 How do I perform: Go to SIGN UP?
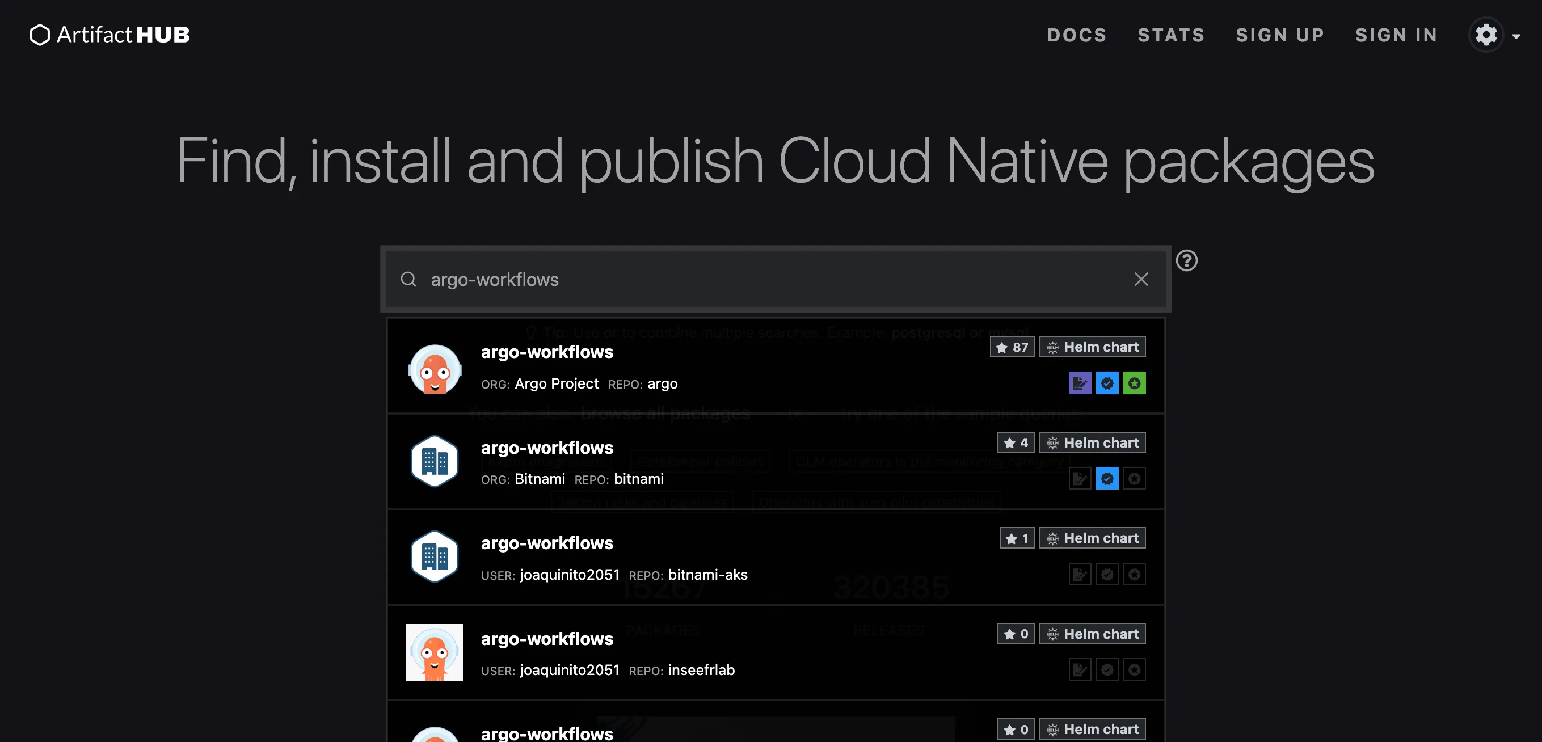(x=1280, y=35)
